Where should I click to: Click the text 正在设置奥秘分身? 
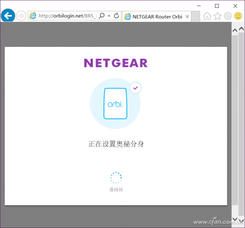coord(116,144)
